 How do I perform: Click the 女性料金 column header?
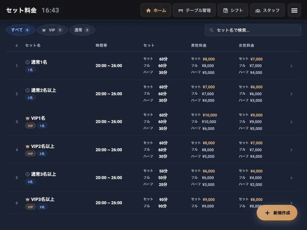coord(246,46)
